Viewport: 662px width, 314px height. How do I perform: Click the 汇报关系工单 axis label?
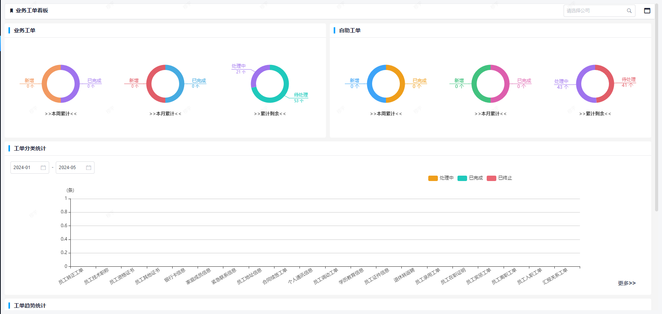tap(555, 276)
